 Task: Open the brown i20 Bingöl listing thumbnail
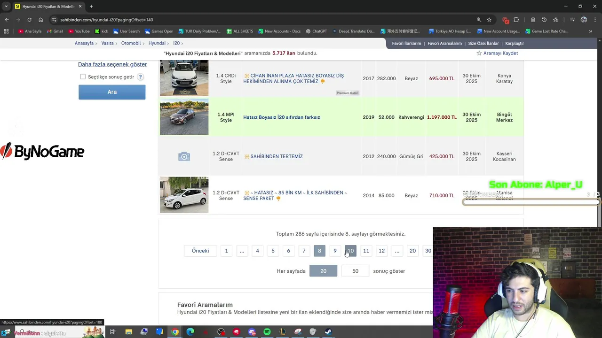pos(184,117)
